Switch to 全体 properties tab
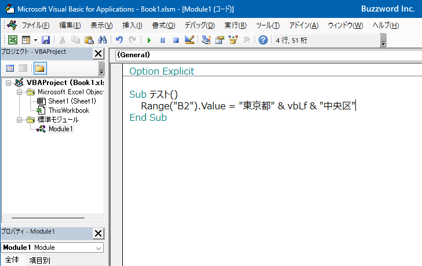The width and height of the screenshot is (422, 266). [12, 260]
